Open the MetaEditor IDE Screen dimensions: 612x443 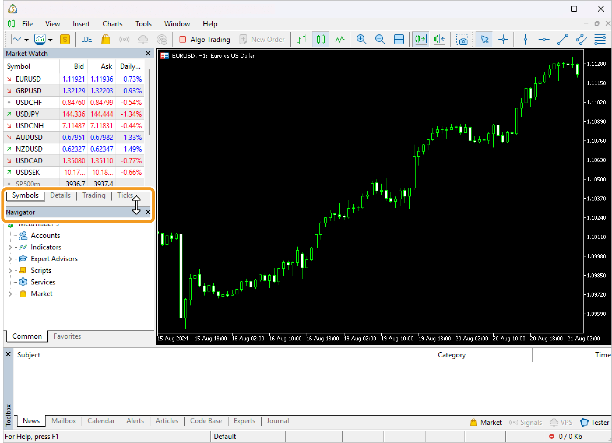pos(87,39)
